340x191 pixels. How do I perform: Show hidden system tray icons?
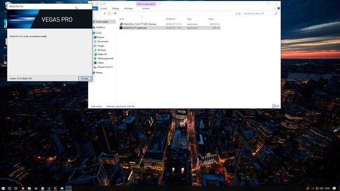(313, 188)
